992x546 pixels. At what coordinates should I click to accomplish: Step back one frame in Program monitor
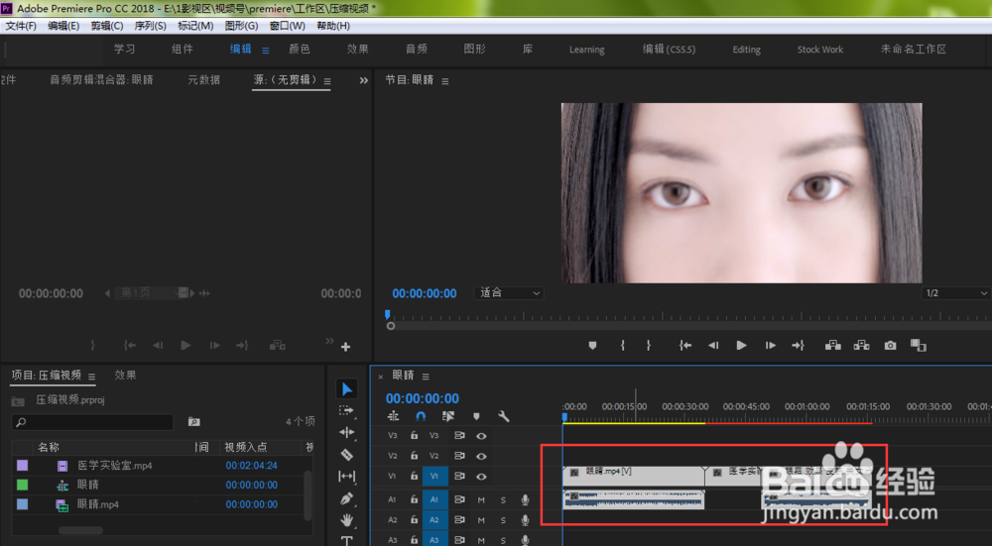click(713, 346)
